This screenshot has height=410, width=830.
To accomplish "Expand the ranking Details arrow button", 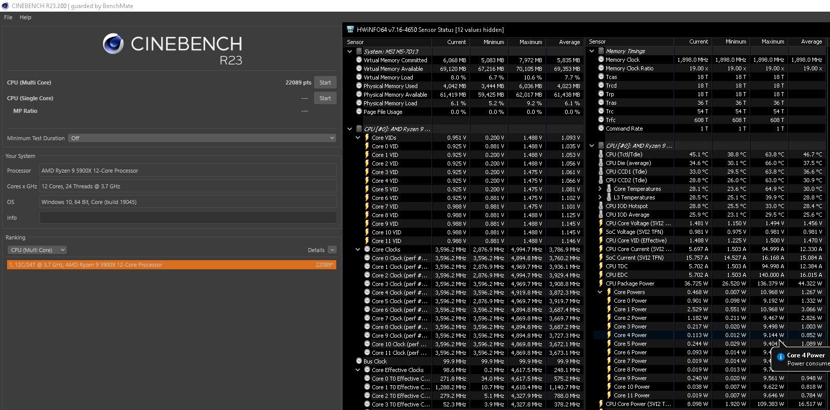I will pyautogui.click(x=332, y=250).
